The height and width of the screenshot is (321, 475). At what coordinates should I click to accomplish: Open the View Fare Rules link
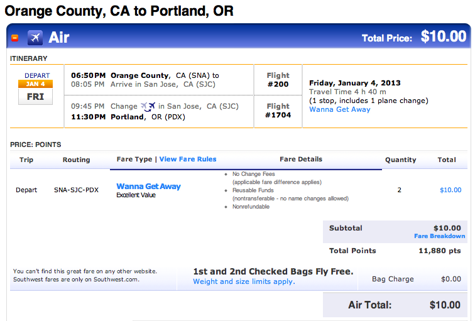pos(188,160)
